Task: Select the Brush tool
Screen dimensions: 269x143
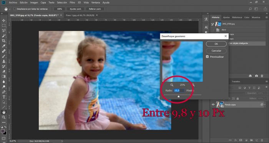Action: [3, 56]
